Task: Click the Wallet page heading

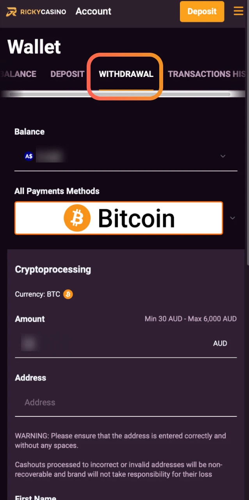Action: click(34, 47)
